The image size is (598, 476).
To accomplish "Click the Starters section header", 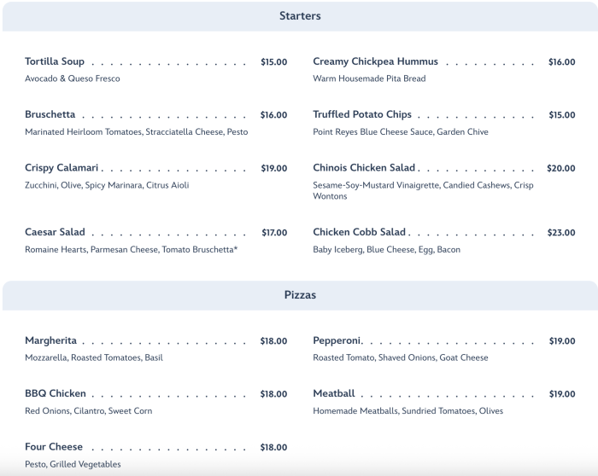I will click(x=300, y=16).
